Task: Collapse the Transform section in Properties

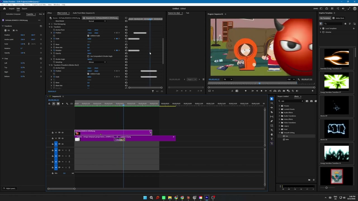Action: [x=3, y=26]
